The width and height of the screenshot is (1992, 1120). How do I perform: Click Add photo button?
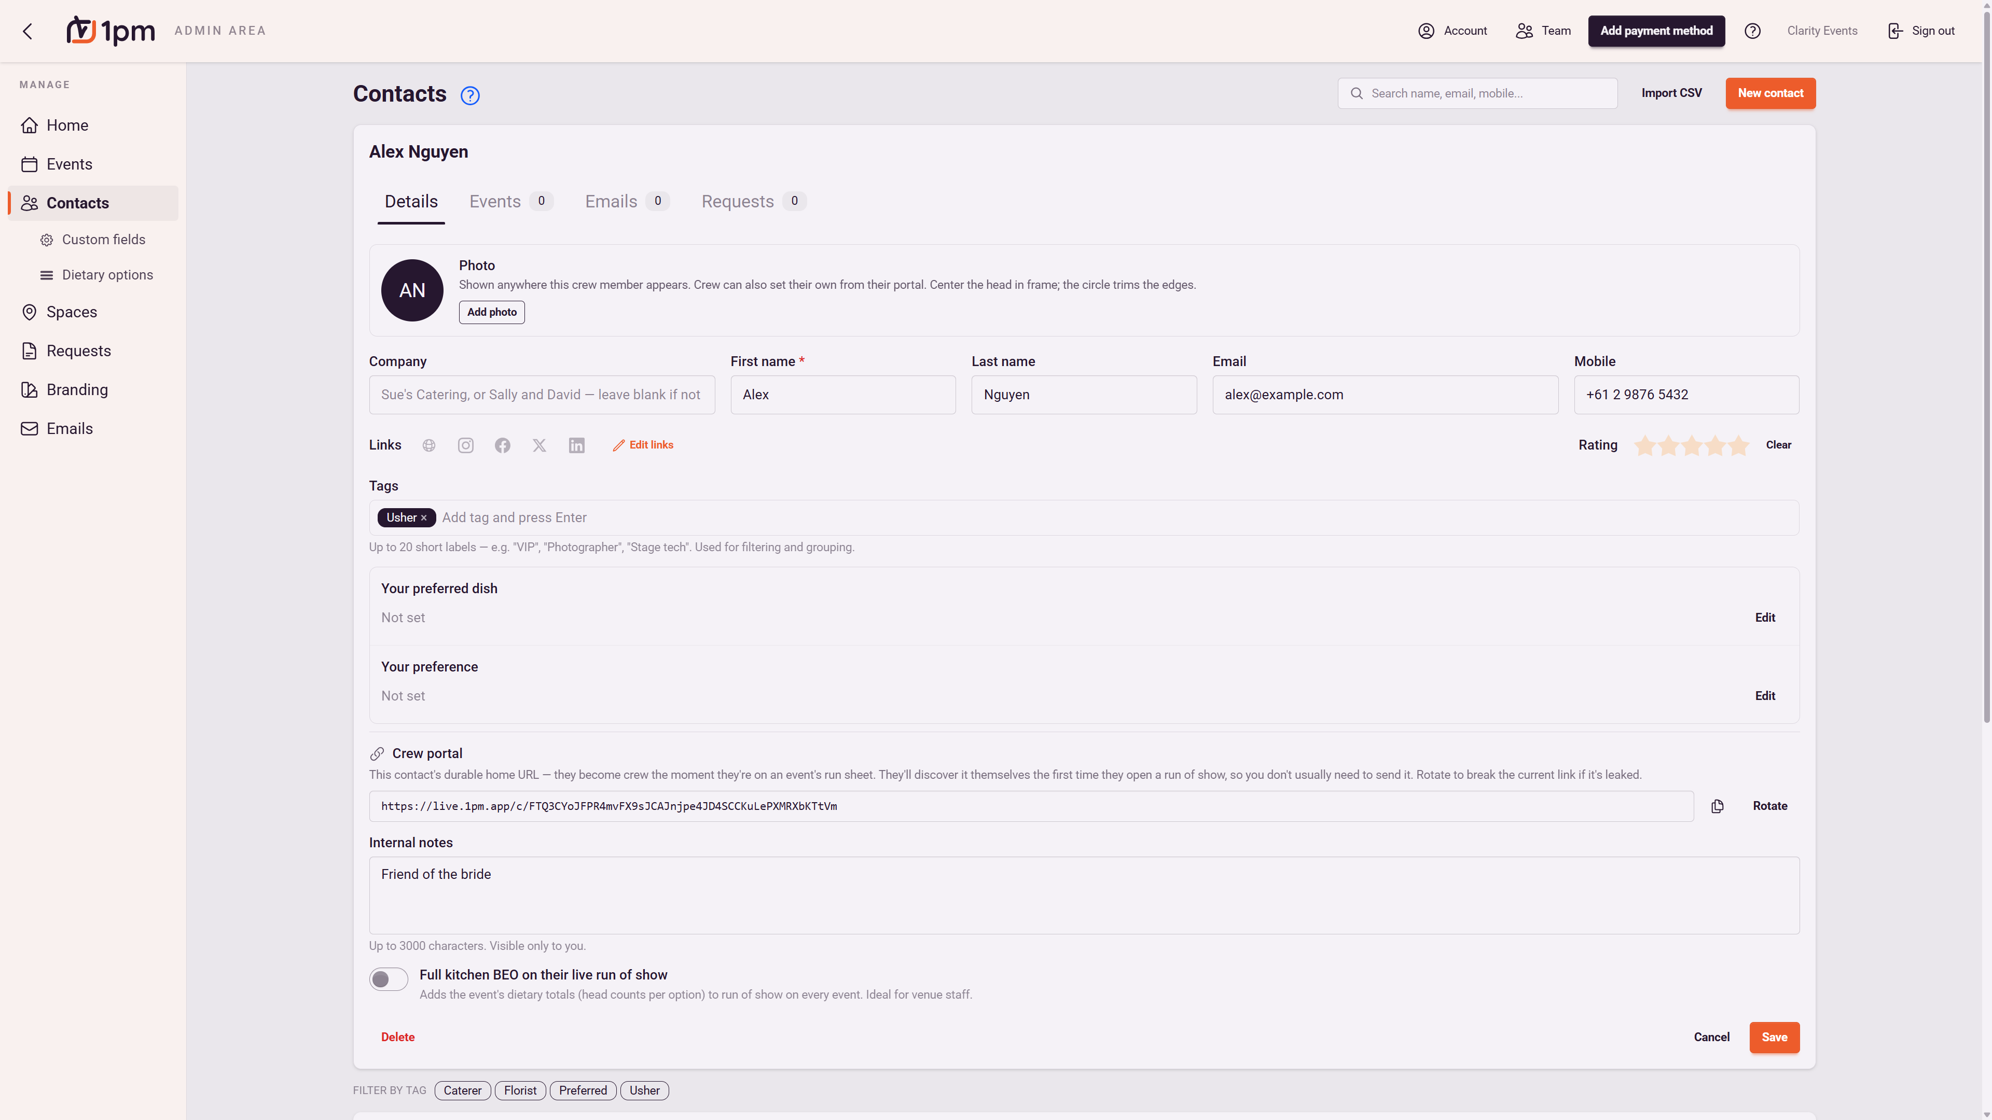click(492, 312)
